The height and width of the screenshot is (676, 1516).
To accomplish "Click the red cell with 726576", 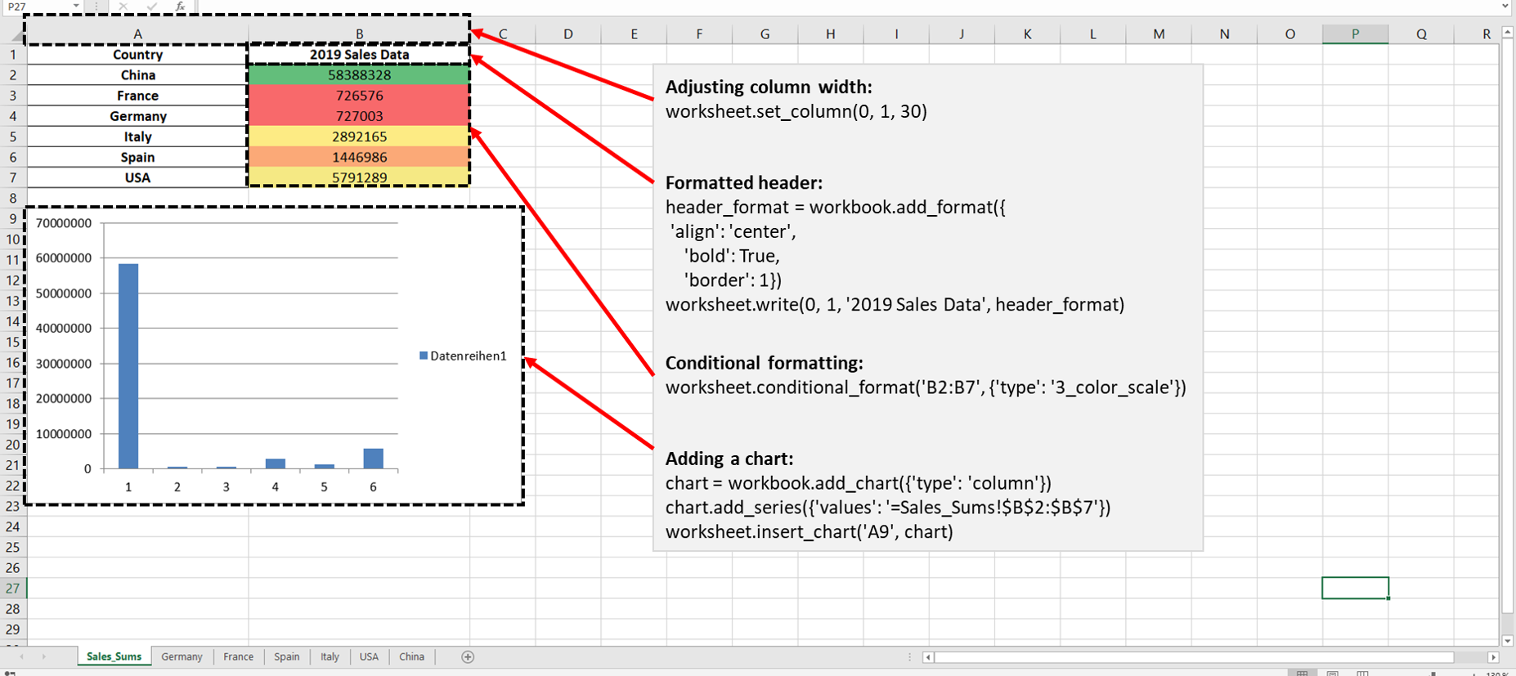I will click(359, 96).
